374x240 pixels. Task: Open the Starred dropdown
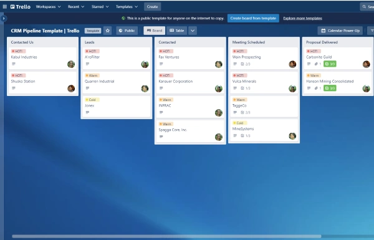[100, 7]
